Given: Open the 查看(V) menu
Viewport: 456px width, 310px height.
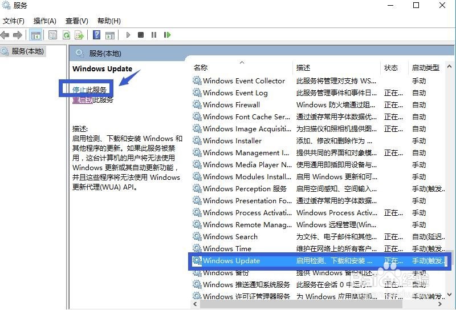Looking at the screenshot, I should (77, 21).
